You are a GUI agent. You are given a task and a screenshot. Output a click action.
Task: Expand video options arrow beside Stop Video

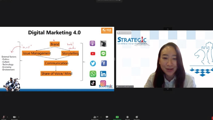point(19,117)
